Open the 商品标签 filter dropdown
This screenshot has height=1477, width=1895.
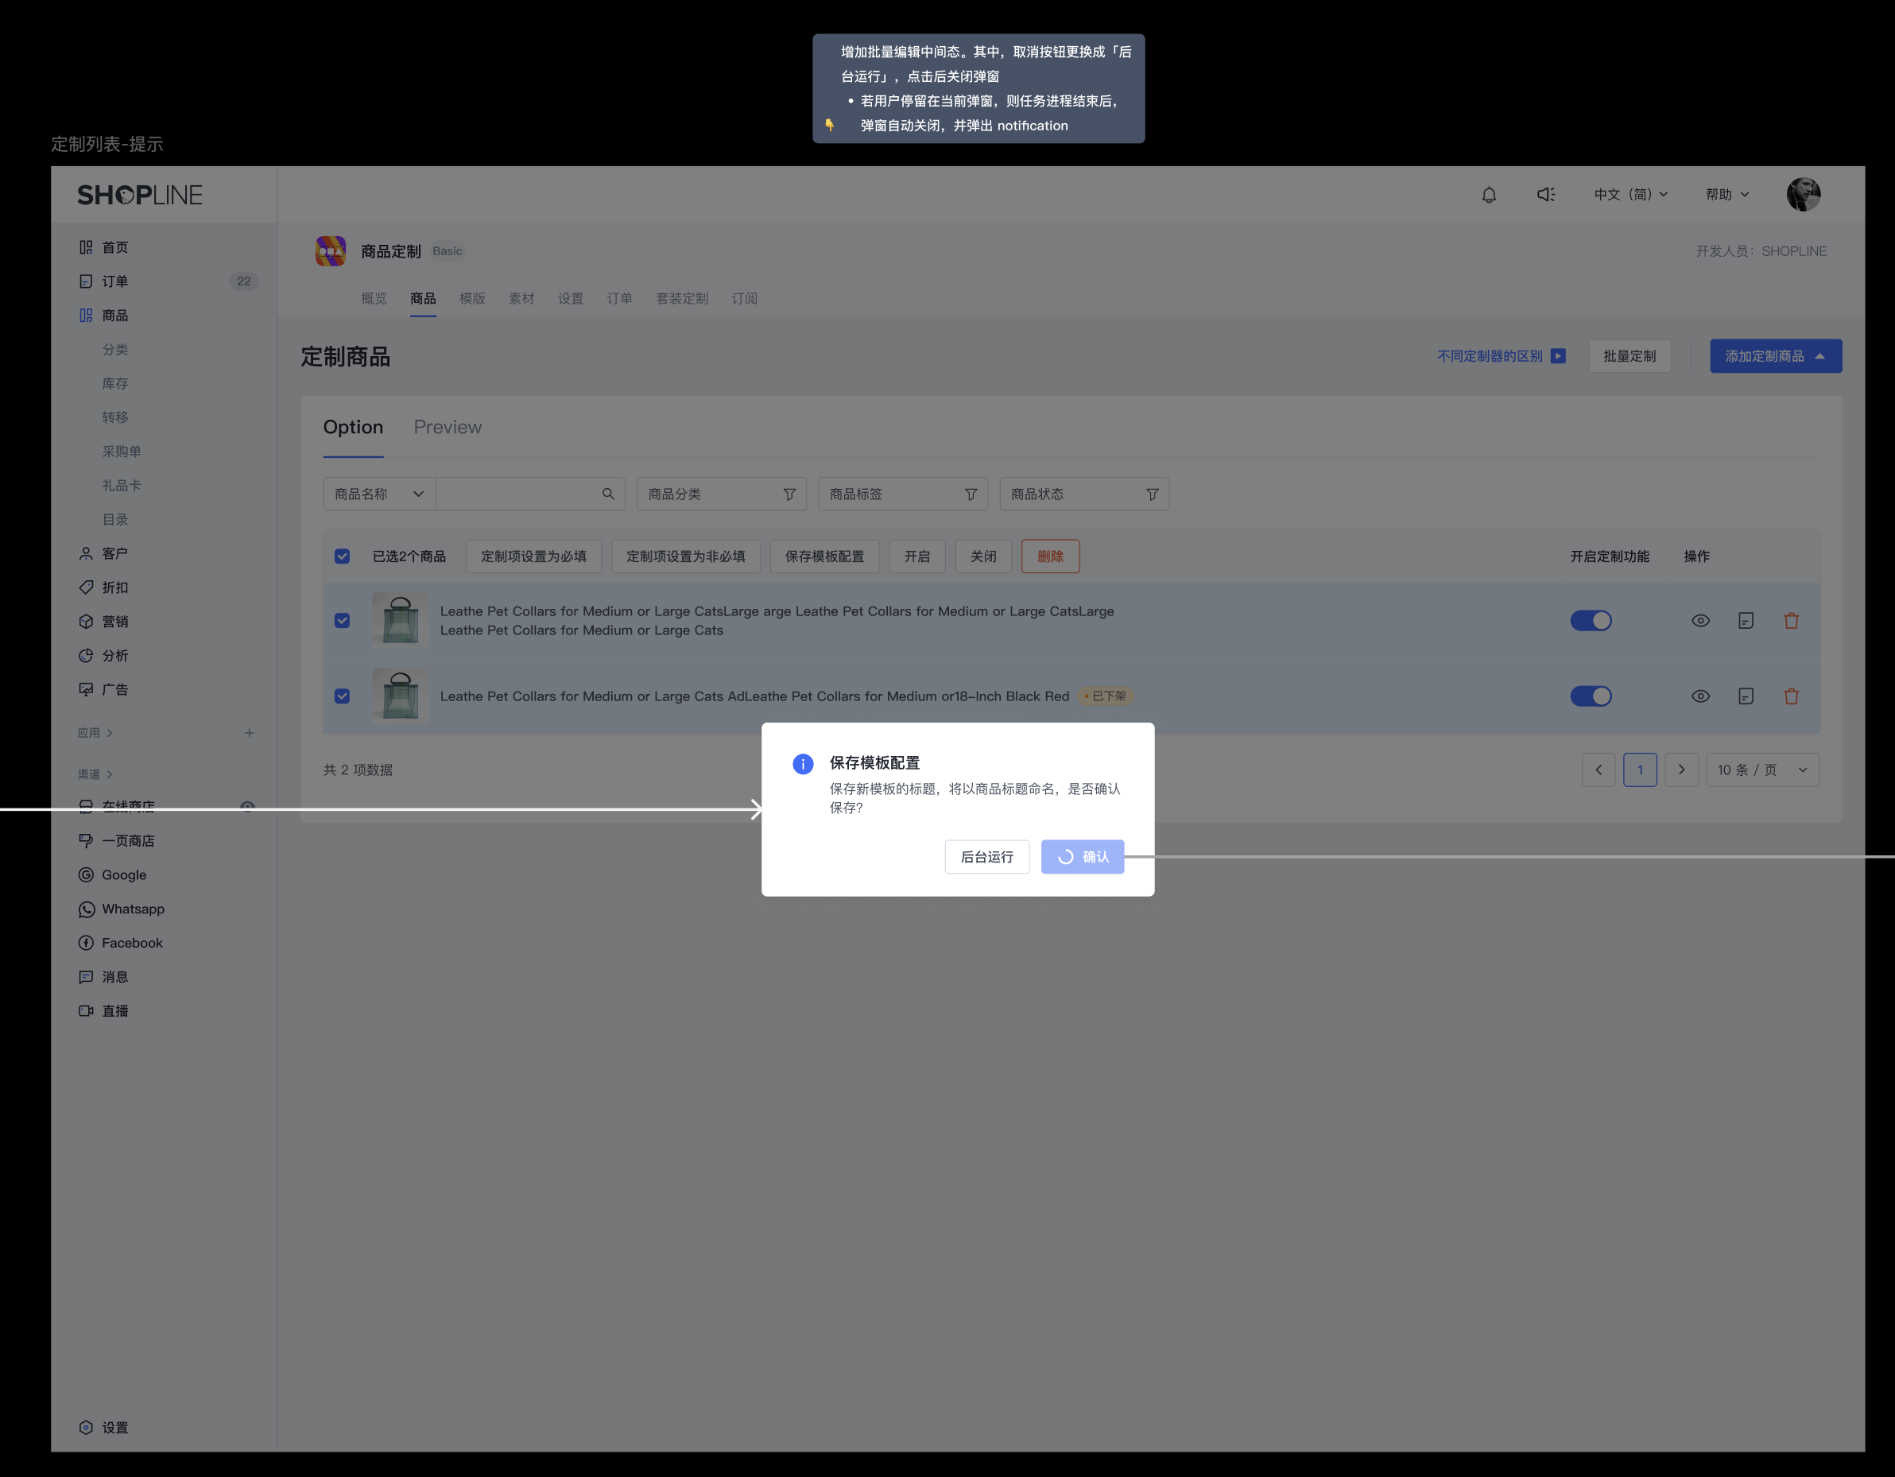pos(902,494)
